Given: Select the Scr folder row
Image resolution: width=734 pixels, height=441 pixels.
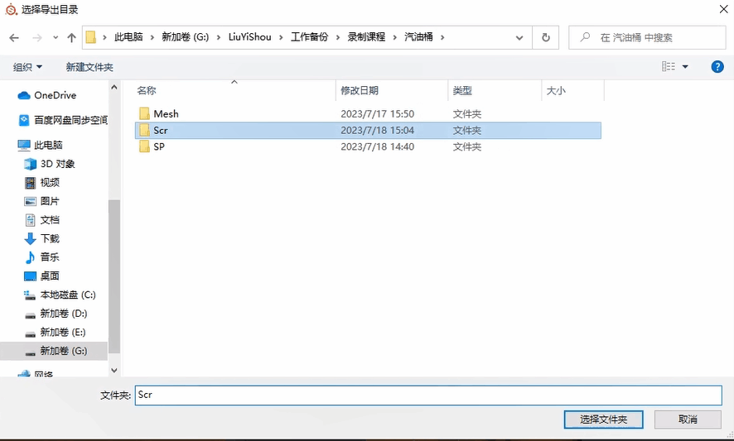Looking at the screenshot, I should point(368,131).
